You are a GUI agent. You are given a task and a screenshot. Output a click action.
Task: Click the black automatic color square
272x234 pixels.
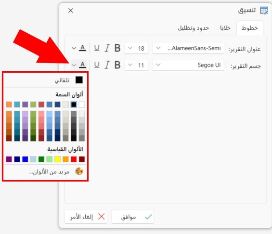coord(79,80)
